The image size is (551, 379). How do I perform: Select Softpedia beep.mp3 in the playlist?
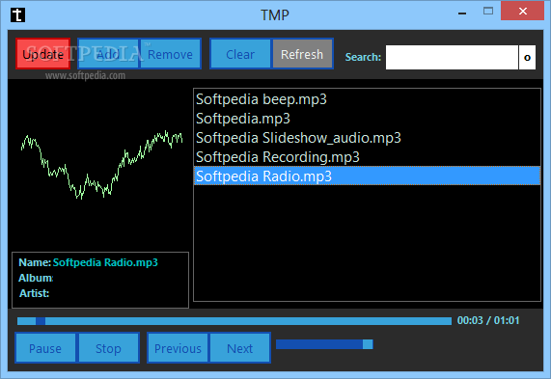[367, 99]
